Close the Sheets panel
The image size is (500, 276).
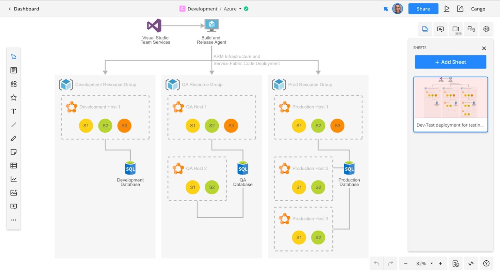(484, 48)
